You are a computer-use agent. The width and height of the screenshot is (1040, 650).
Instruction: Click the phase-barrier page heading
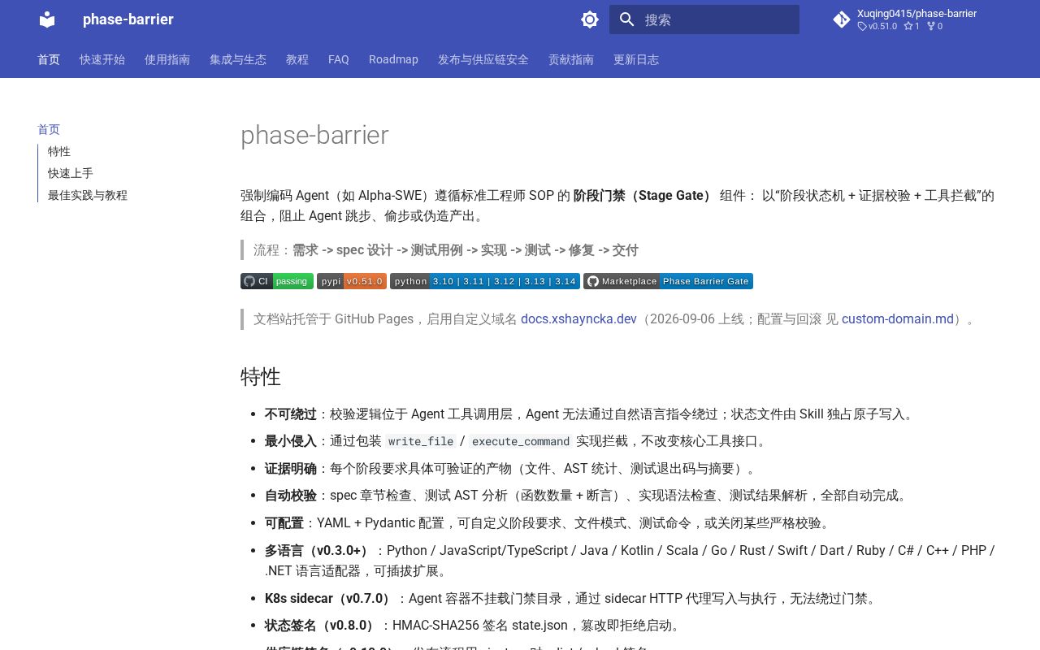[314, 135]
